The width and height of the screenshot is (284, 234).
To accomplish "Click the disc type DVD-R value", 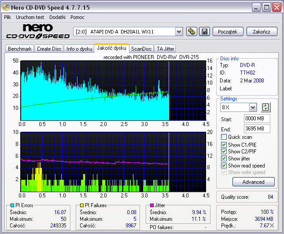I will tap(247, 65).
